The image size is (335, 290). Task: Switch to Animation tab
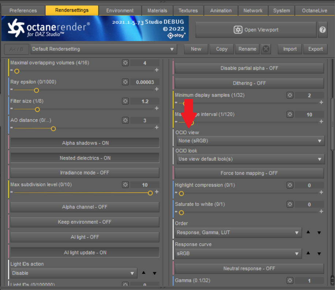point(221,11)
